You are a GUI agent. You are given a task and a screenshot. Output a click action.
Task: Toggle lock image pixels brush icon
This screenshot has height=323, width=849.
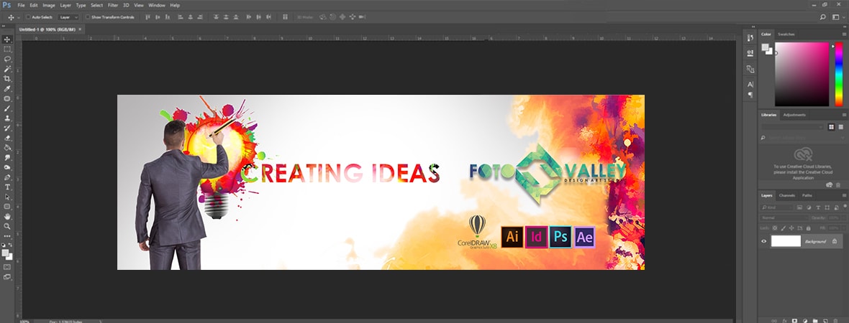782,228
